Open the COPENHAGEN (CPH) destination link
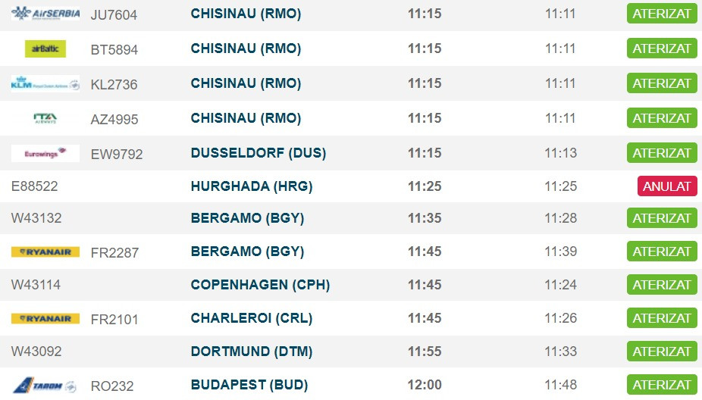The width and height of the screenshot is (702, 400). pyautogui.click(x=260, y=285)
